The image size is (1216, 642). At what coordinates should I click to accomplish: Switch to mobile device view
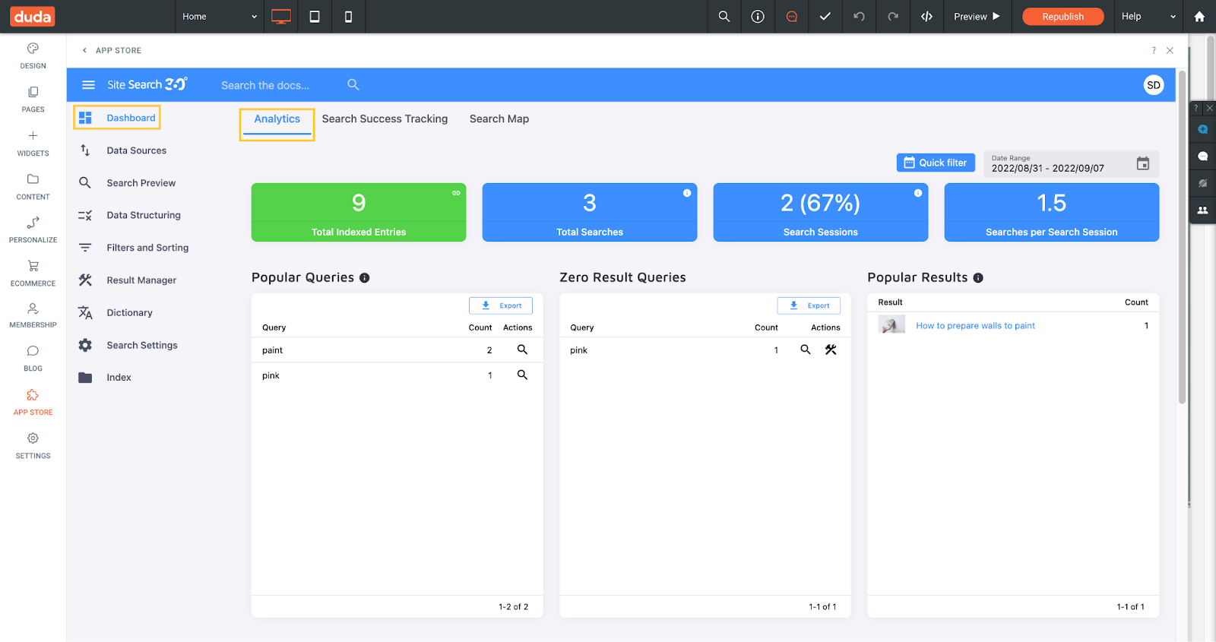348,17
